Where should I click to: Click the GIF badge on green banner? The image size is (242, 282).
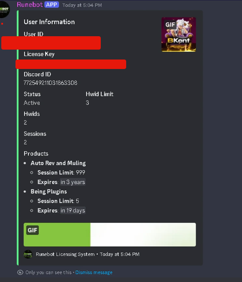point(32,230)
